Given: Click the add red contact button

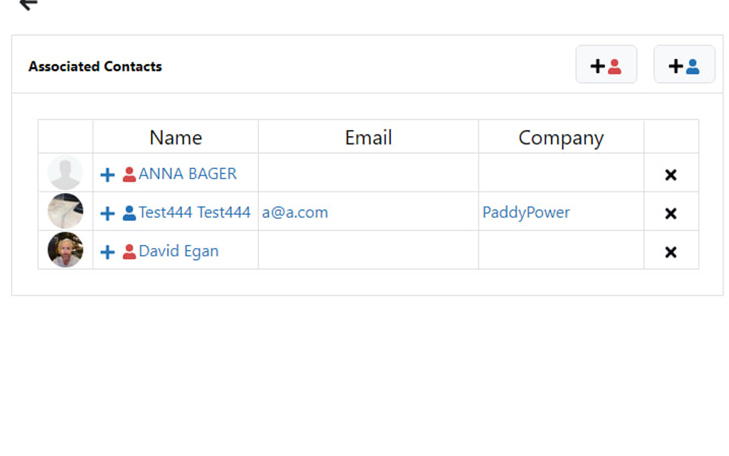Looking at the screenshot, I should point(606,64).
